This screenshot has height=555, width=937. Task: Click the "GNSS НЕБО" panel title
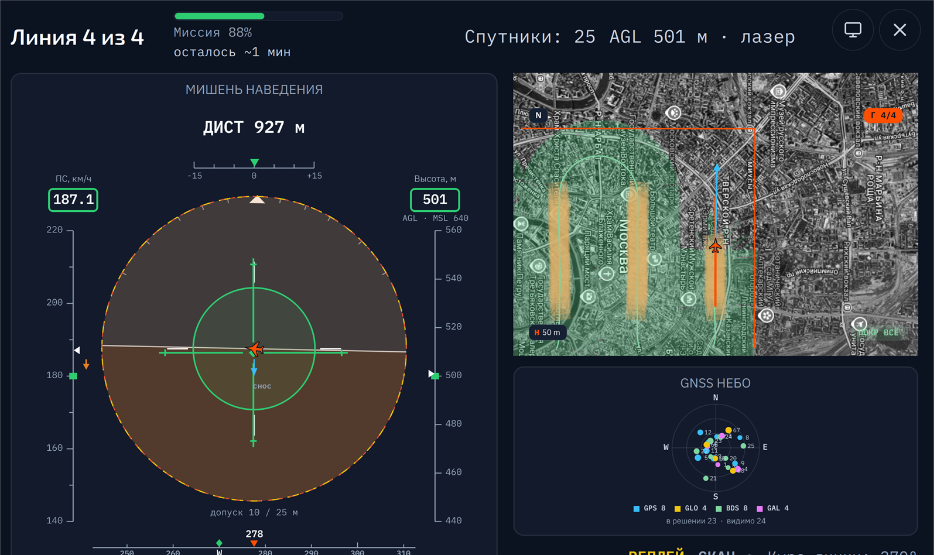coord(716,383)
